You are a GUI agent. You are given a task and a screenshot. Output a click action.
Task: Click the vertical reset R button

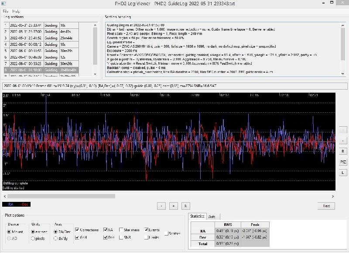[343, 151]
